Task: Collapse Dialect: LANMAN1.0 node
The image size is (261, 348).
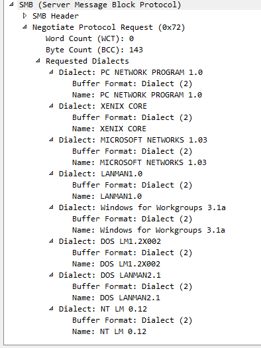Action: point(51,173)
